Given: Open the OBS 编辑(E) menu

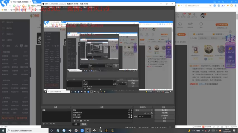Looking at the screenshot, I should tap(51, 7).
